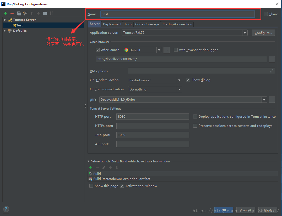Click the ellipsis button beside the URL field
The width and height of the screenshot is (282, 216).
click(272, 59)
